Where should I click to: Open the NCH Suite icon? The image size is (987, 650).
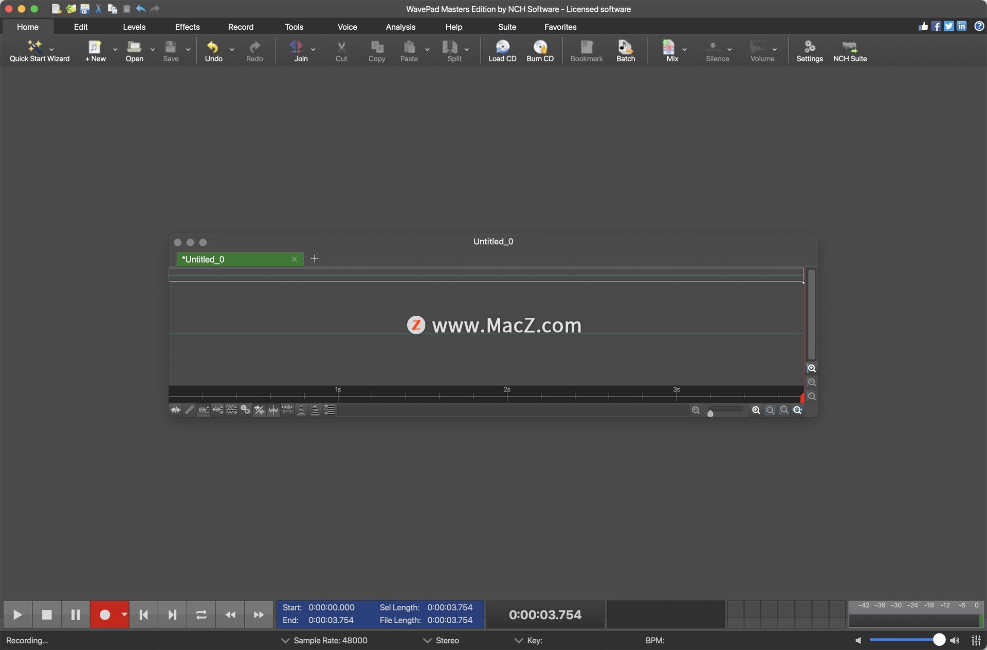[850, 51]
